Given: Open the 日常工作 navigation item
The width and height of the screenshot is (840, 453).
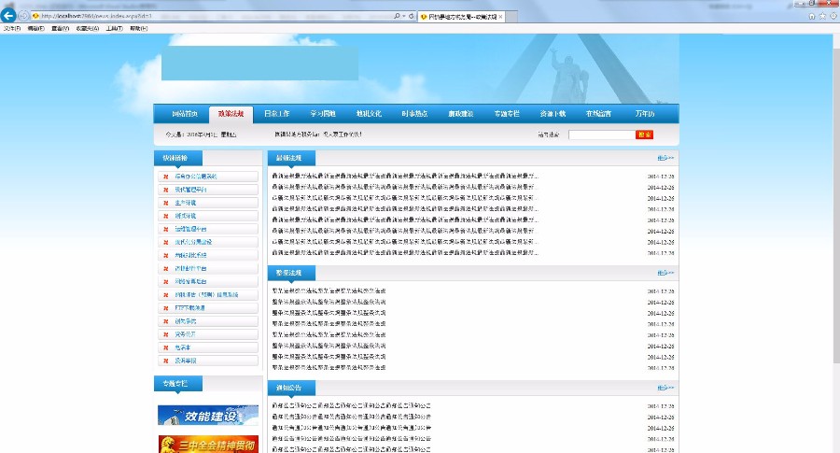Looking at the screenshot, I should [x=277, y=114].
